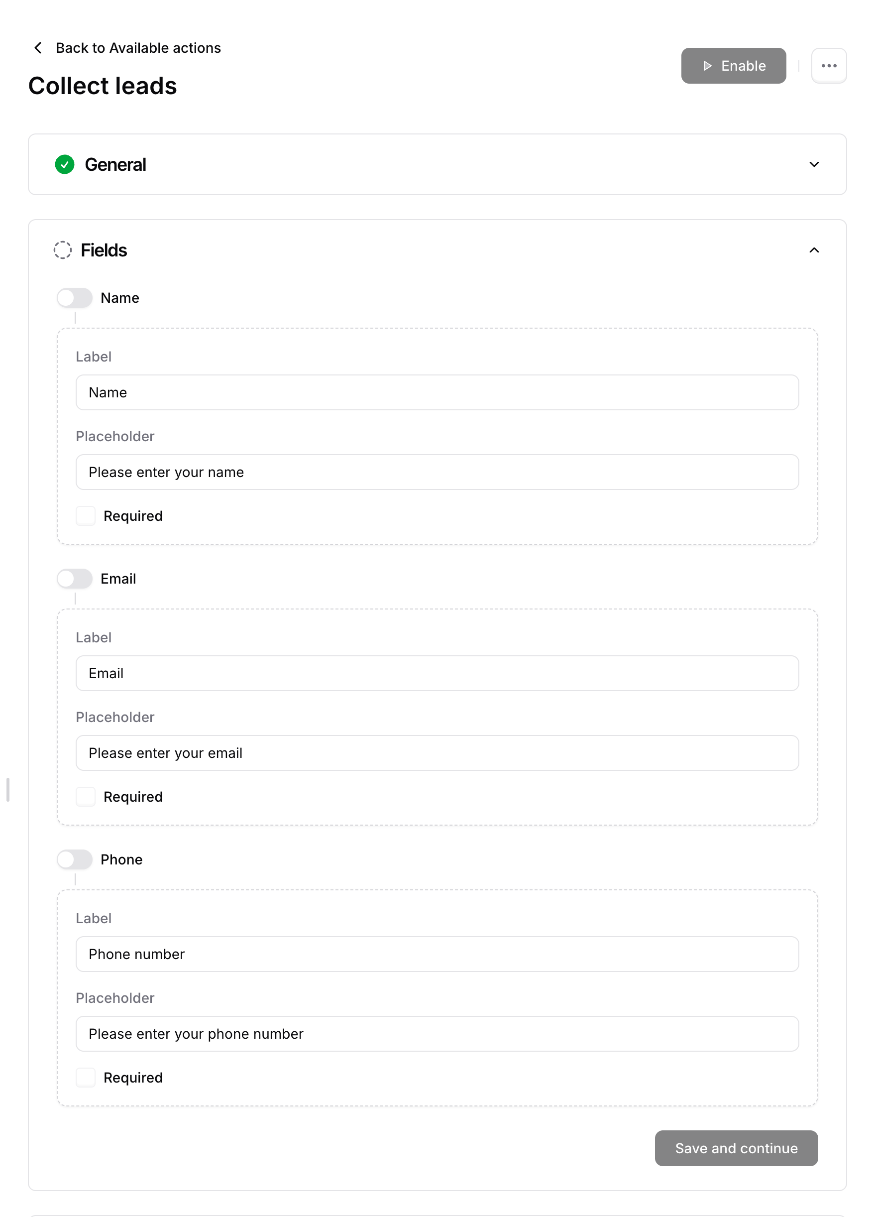Image resolution: width=874 pixels, height=1217 pixels.
Task: Check Required under Phone number
Action: click(85, 1077)
